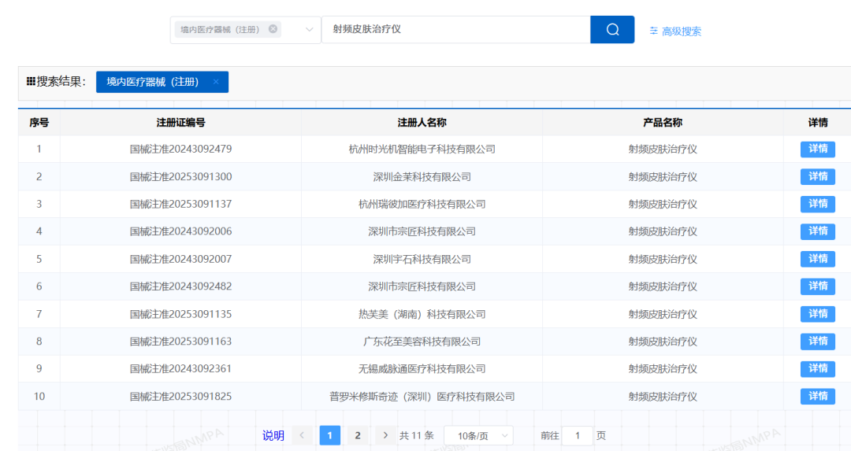Switch to page 2 of results
The height and width of the screenshot is (451, 851).
[x=358, y=435]
